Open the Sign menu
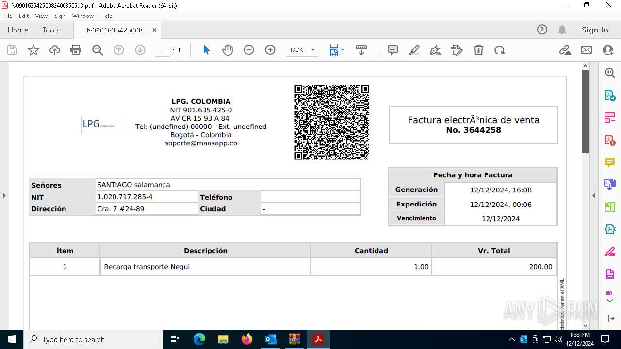The image size is (621, 349). click(60, 16)
